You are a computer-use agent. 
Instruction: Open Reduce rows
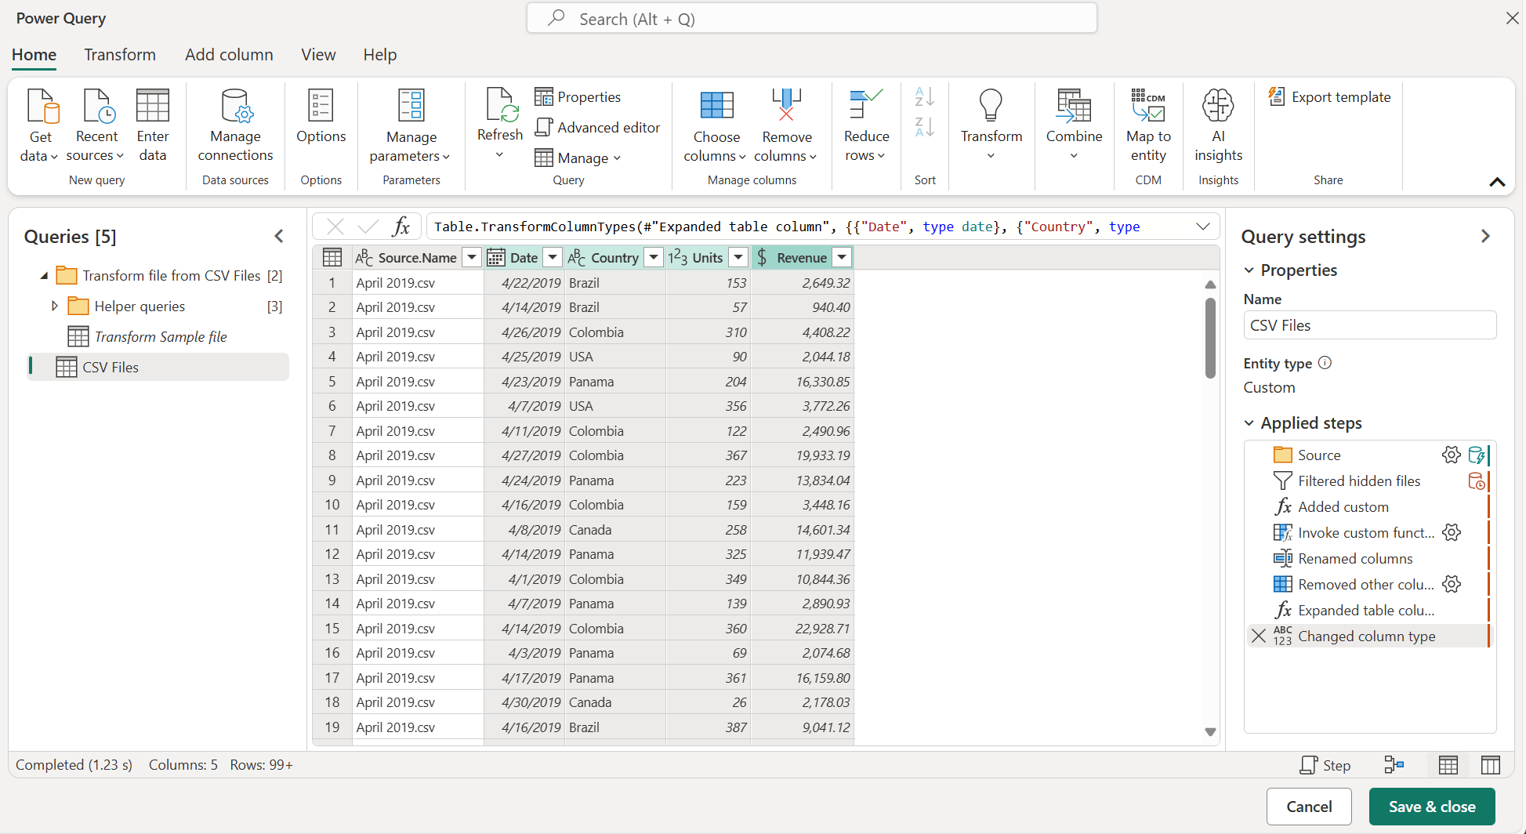pyautogui.click(x=865, y=125)
